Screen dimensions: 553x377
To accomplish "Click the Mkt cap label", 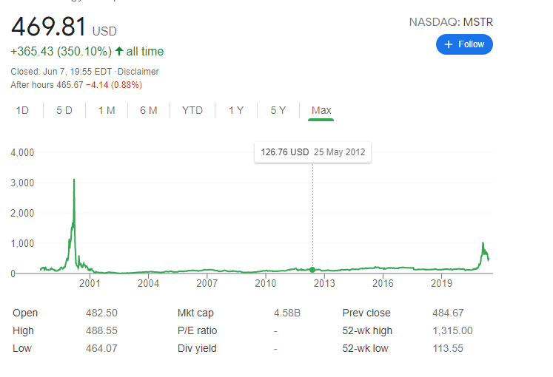I will [195, 313].
